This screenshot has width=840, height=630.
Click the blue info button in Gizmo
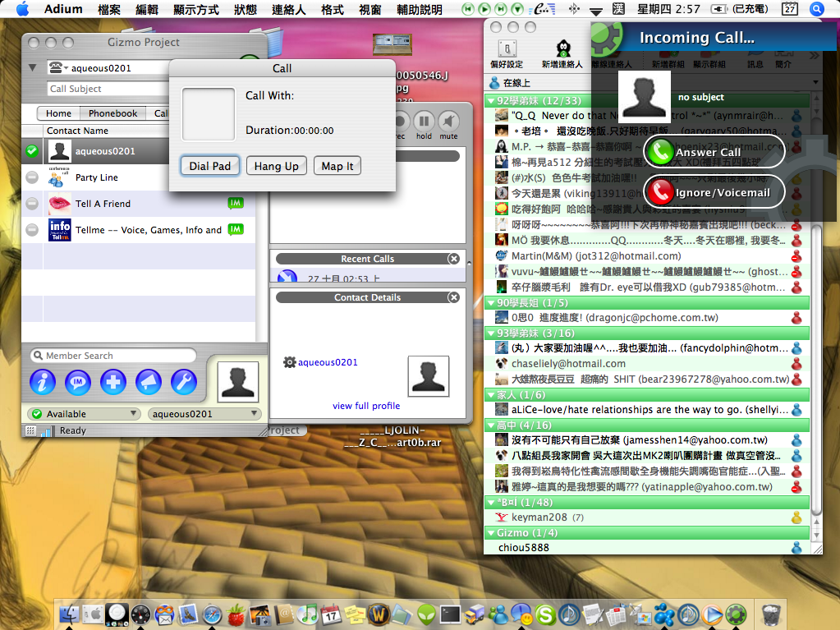(x=43, y=382)
